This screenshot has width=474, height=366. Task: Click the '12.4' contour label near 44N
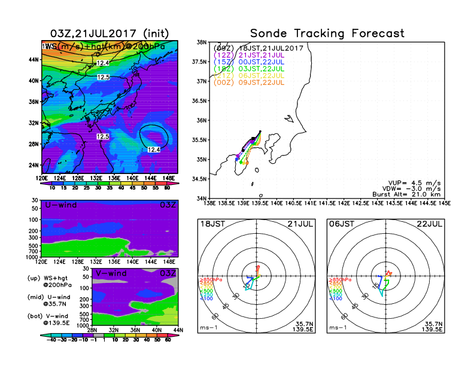click(x=103, y=63)
